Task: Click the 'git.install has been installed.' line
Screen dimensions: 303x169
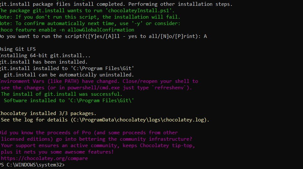Action: pos(44,62)
